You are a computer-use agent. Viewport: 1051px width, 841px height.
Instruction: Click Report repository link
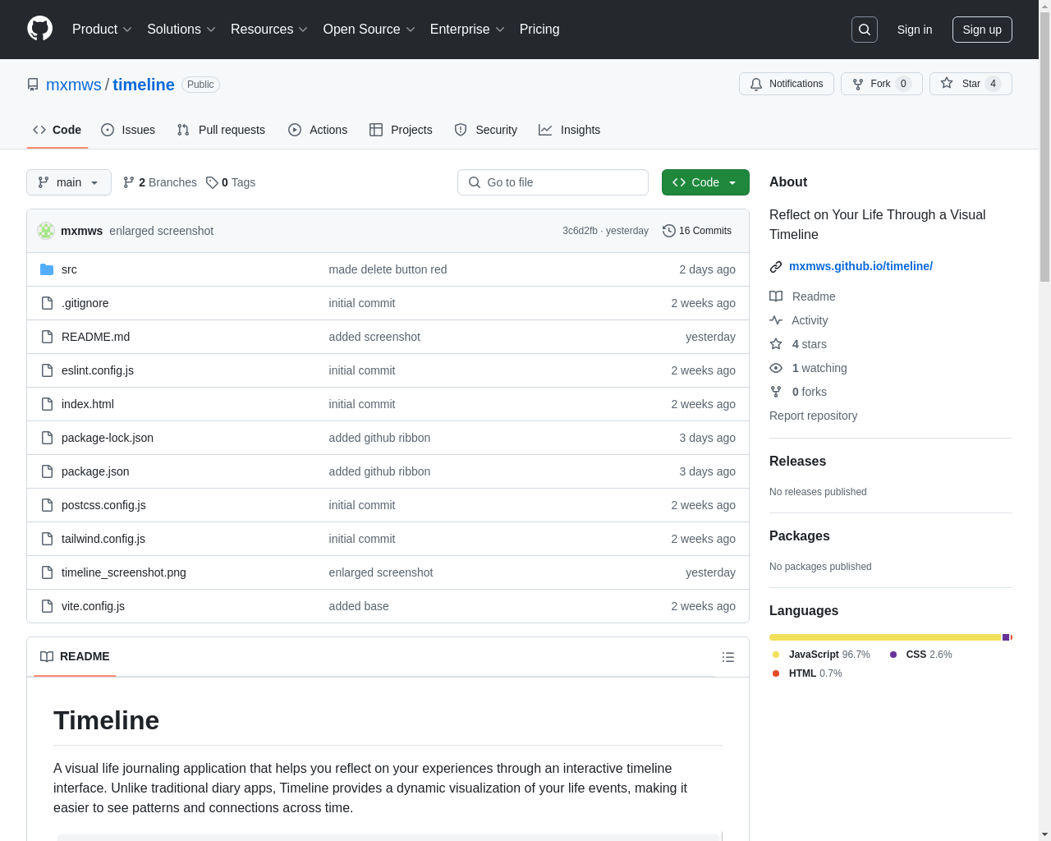(x=813, y=416)
